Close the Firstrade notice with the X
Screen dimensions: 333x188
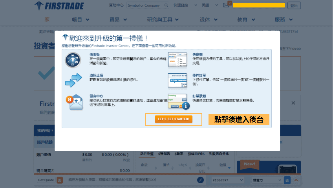[x=293, y=103]
